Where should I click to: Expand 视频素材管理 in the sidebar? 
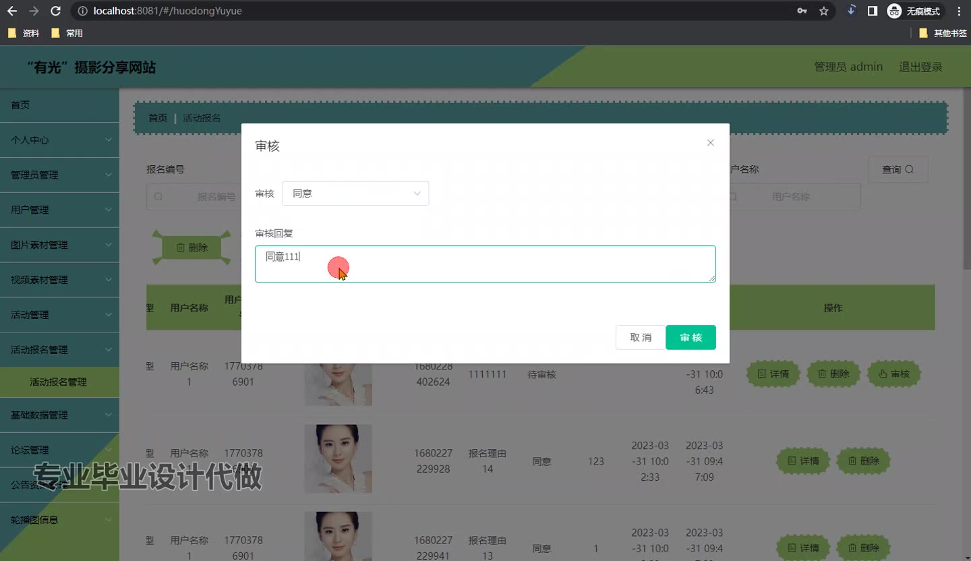(x=59, y=280)
